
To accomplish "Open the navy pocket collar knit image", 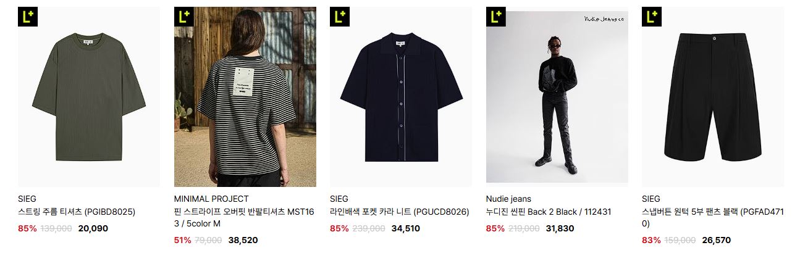I will 401,97.
